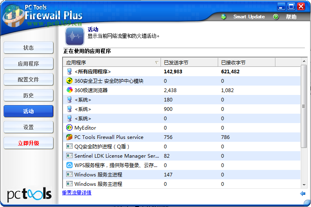Select the 360安全卫士 安全防护中心模块 row
This screenshot has width=311, height=207.
[x=182, y=81]
